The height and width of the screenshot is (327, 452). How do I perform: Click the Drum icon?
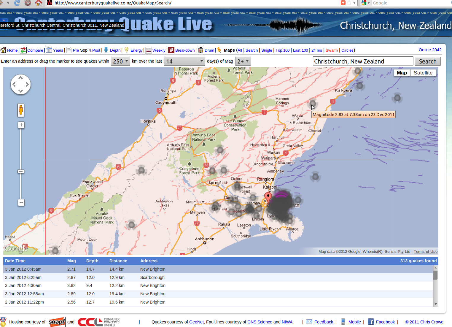(x=201, y=50)
